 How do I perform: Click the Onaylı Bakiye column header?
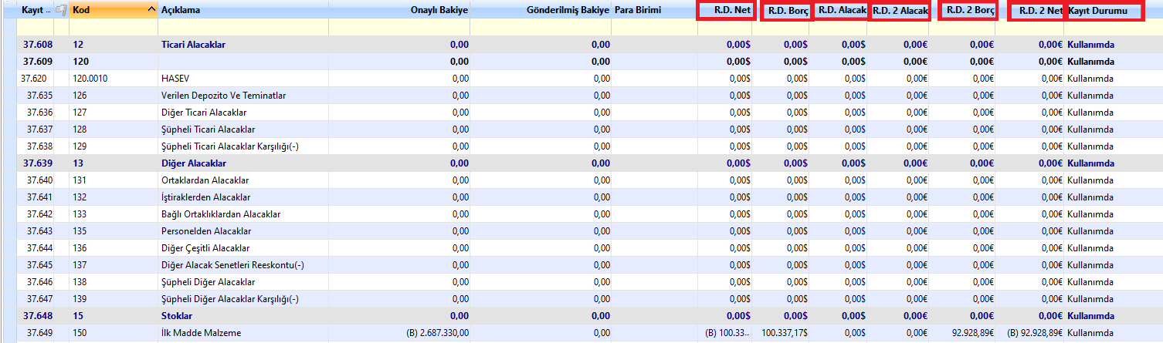(x=440, y=11)
